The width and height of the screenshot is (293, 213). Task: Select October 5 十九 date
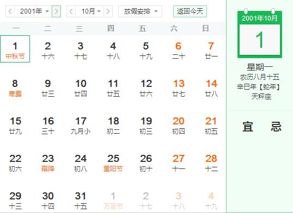[x=146, y=51]
